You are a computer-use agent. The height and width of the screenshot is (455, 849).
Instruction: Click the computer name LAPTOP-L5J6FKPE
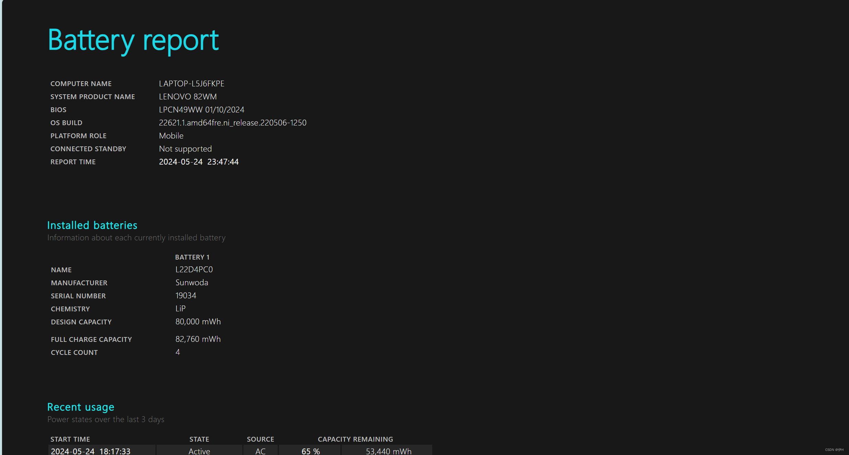[x=192, y=84]
